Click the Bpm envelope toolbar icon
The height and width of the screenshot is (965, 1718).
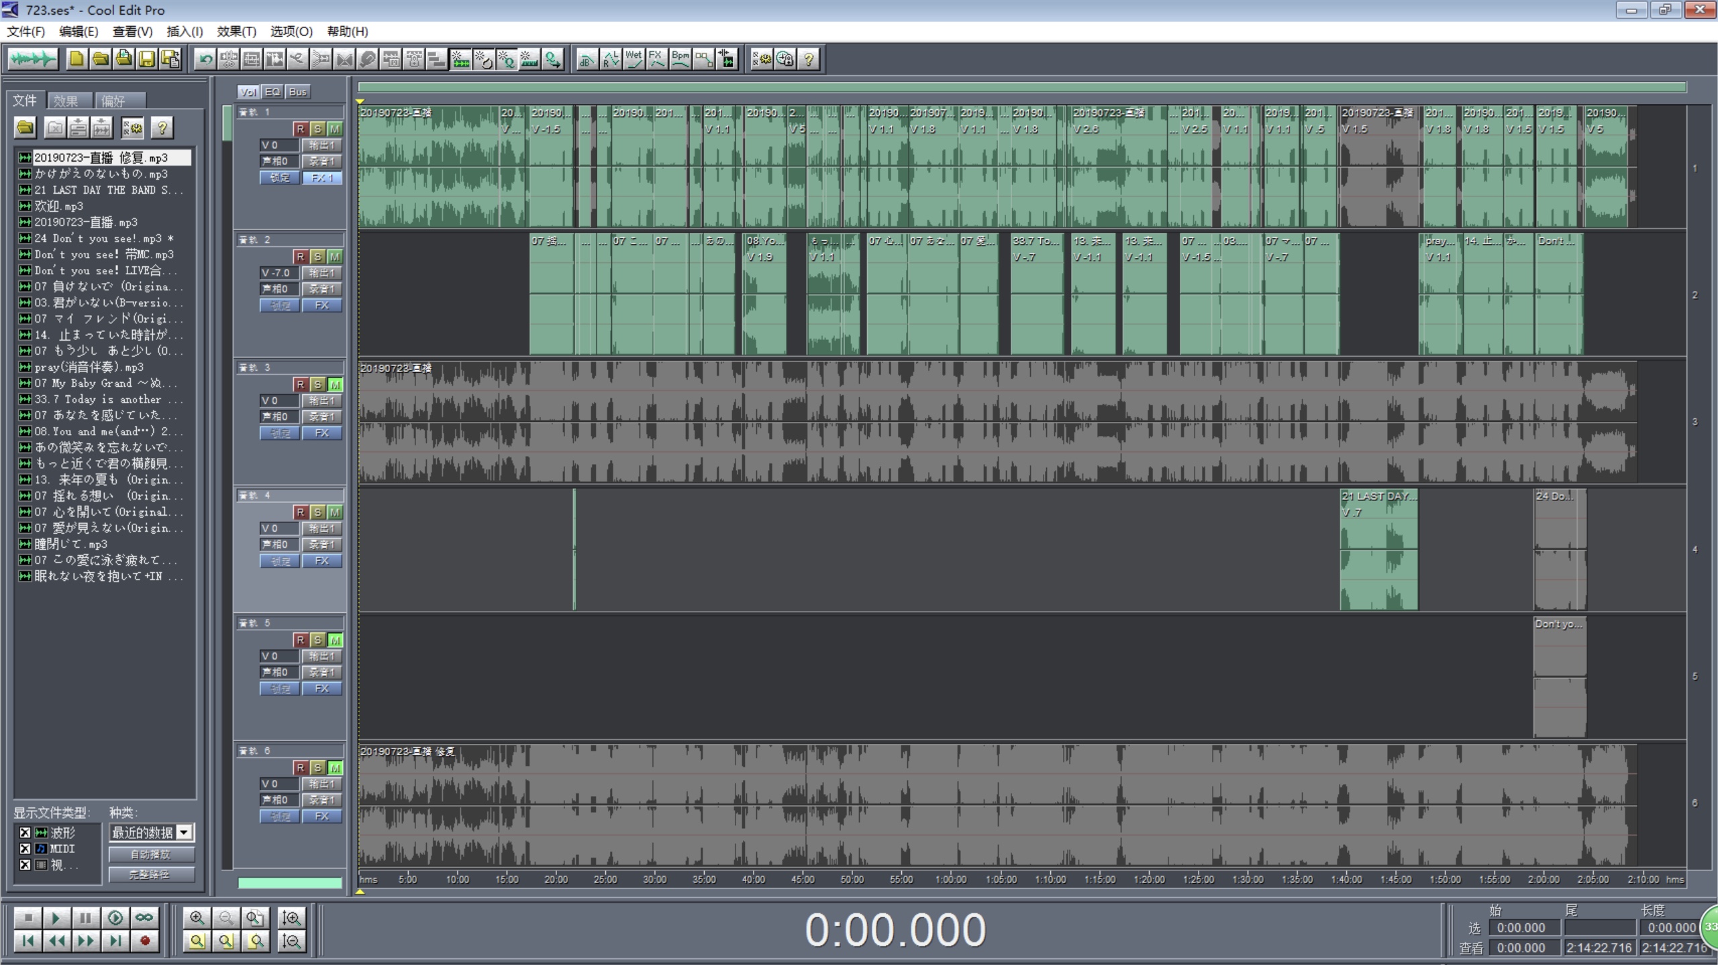pyautogui.click(x=680, y=60)
